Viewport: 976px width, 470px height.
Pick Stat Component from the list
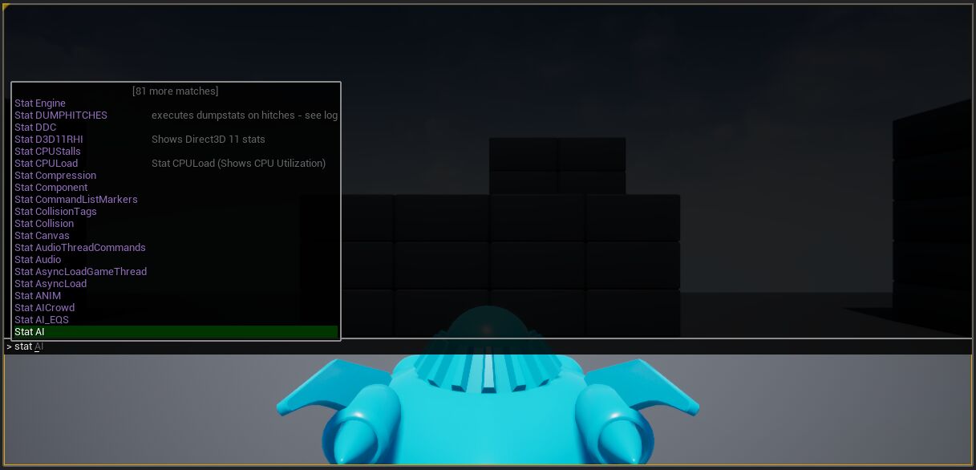pos(51,187)
